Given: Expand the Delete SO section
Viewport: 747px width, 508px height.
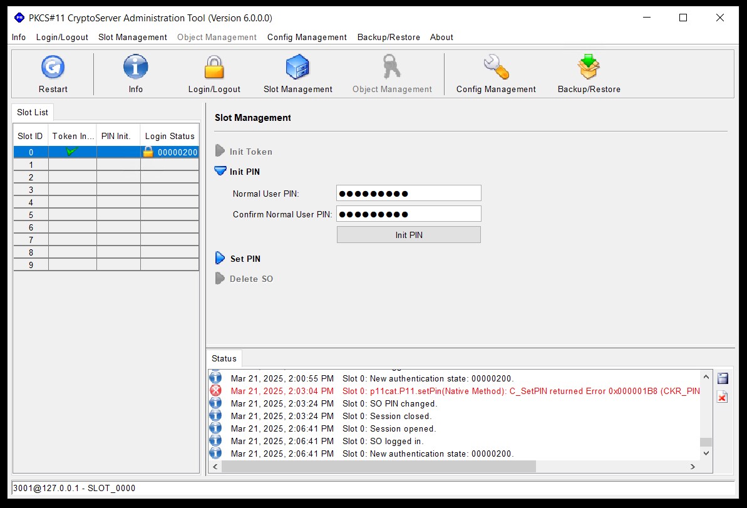Looking at the screenshot, I should click(220, 278).
